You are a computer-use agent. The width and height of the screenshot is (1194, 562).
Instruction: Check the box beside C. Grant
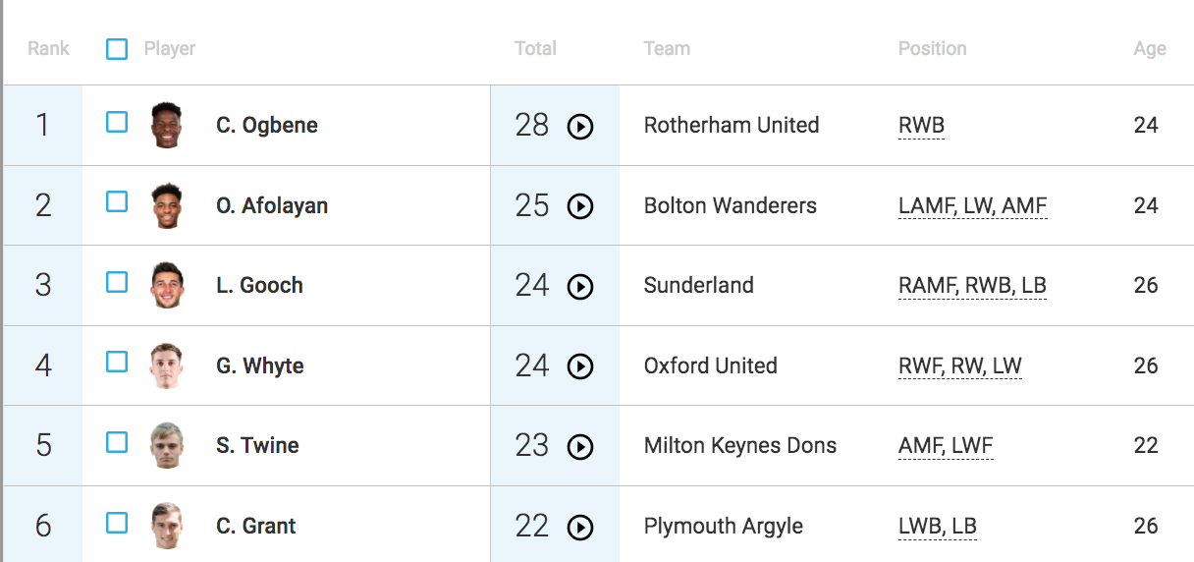pyautogui.click(x=117, y=522)
